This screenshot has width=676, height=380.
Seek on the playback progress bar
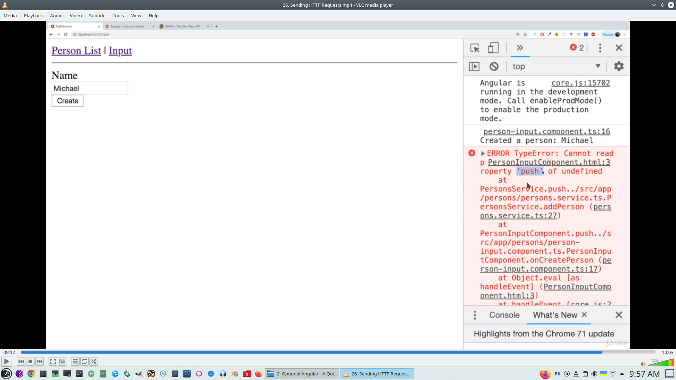(x=338, y=352)
